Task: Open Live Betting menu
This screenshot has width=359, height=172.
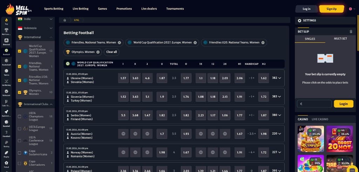Action: pyautogui.click(x=81, y=9)
